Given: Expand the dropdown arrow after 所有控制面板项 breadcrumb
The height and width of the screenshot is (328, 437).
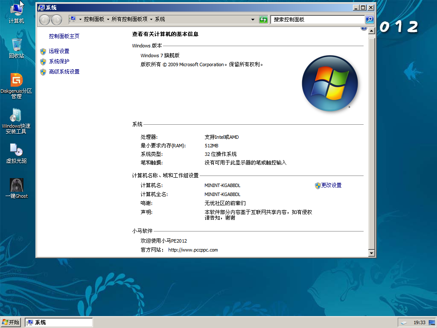Looking at the screenshot, I should click(151, 20).
